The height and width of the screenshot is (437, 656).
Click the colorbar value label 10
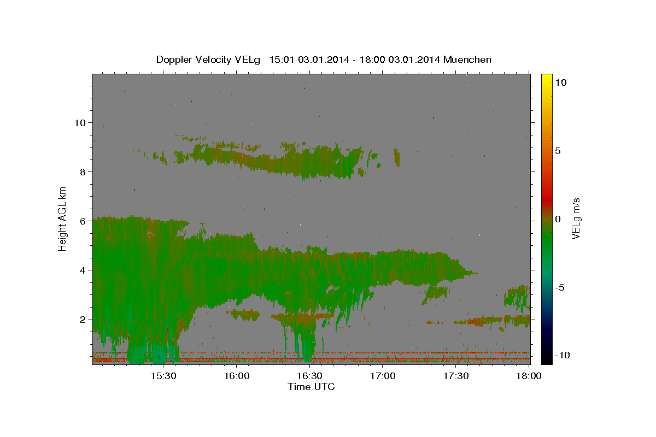(560, 82)
